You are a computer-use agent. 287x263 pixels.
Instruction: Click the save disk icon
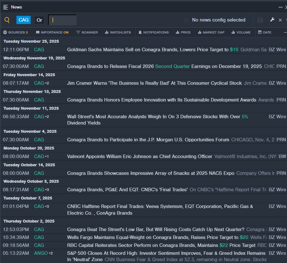260,20
